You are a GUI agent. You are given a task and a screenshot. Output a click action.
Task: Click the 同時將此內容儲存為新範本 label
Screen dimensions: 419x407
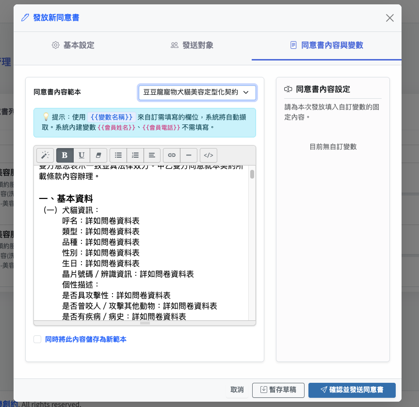[x=86, y=339]
